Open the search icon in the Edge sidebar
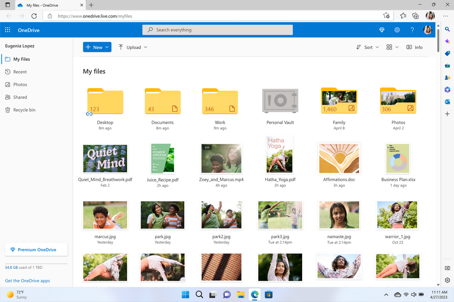The height and width of the screenshot is (302, 454). click(x=447, y=29)
